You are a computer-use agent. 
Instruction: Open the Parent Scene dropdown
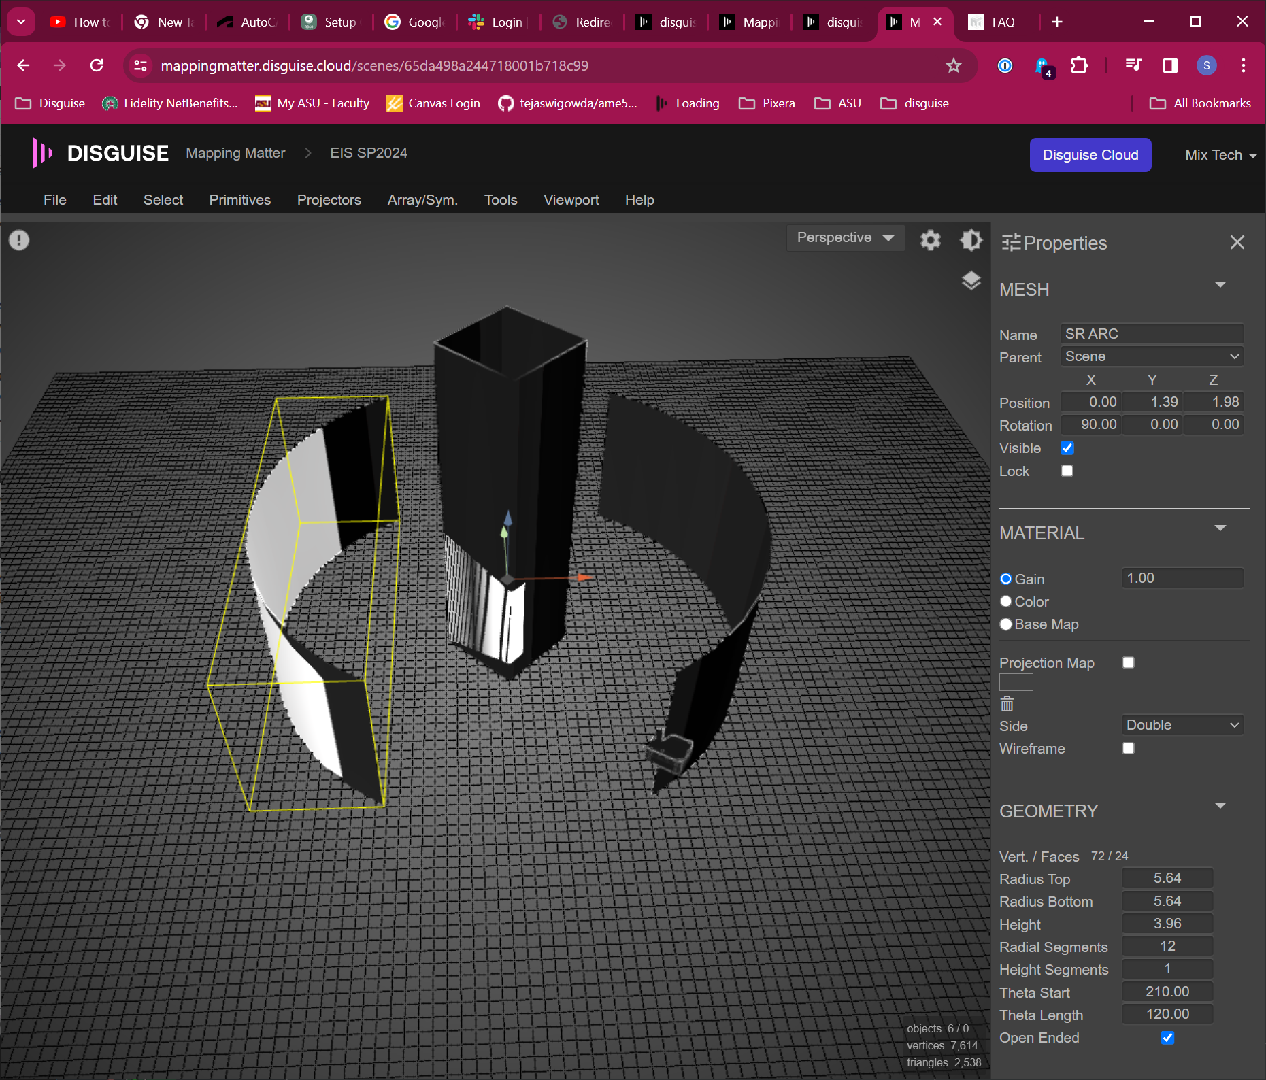point(1152,356)
